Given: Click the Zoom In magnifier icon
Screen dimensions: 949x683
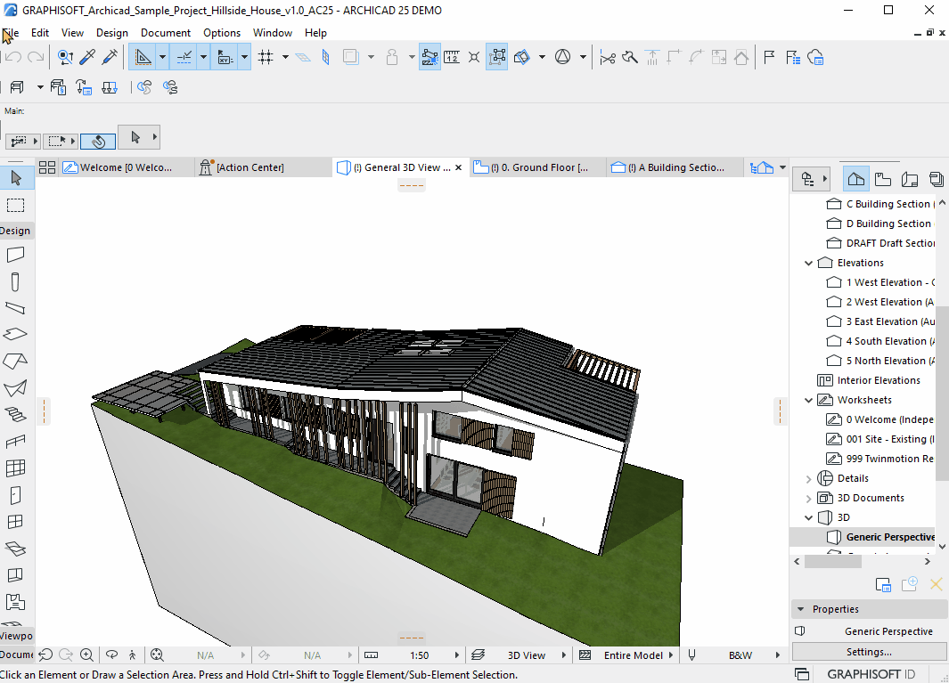Looking at the screenshot, I should pos(86,655).
